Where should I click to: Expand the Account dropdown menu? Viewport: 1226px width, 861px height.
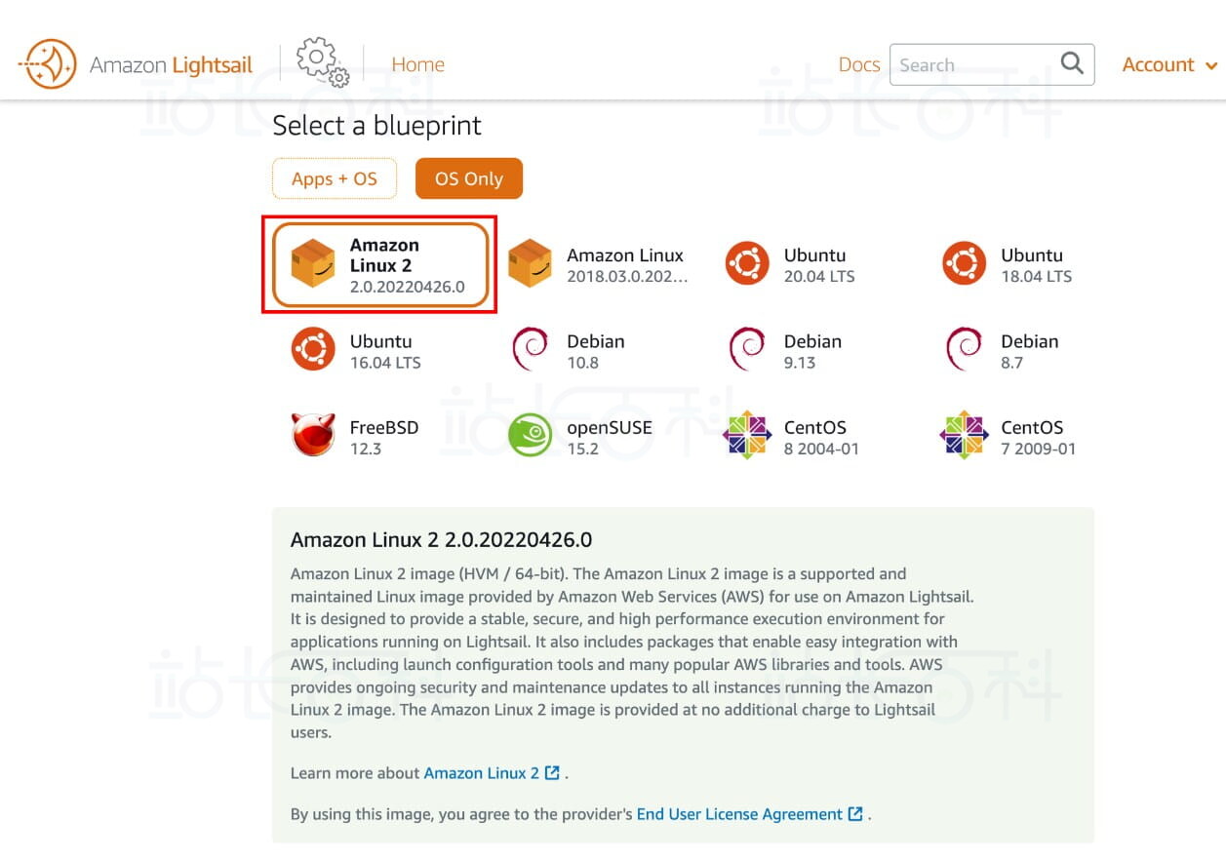pyautogui.click(x=1168, y=64)
